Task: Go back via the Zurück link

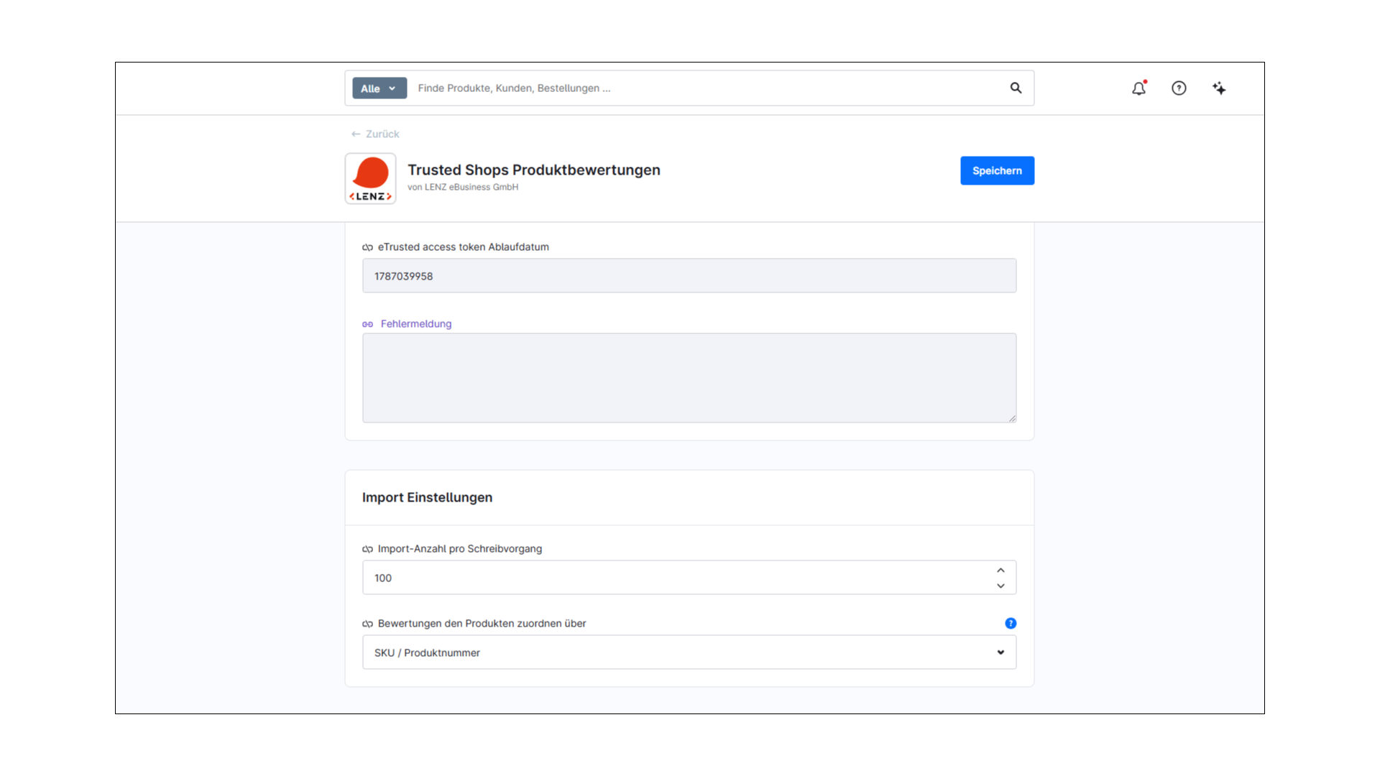Action: (x=375, y=134)
